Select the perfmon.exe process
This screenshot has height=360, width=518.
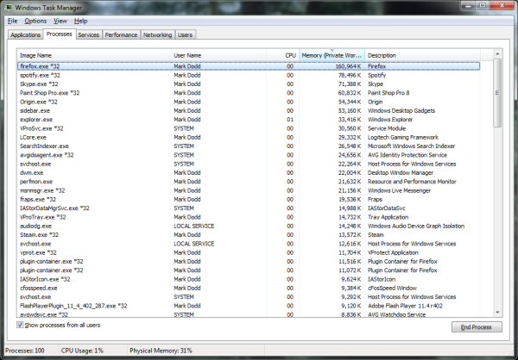point(249,182)
